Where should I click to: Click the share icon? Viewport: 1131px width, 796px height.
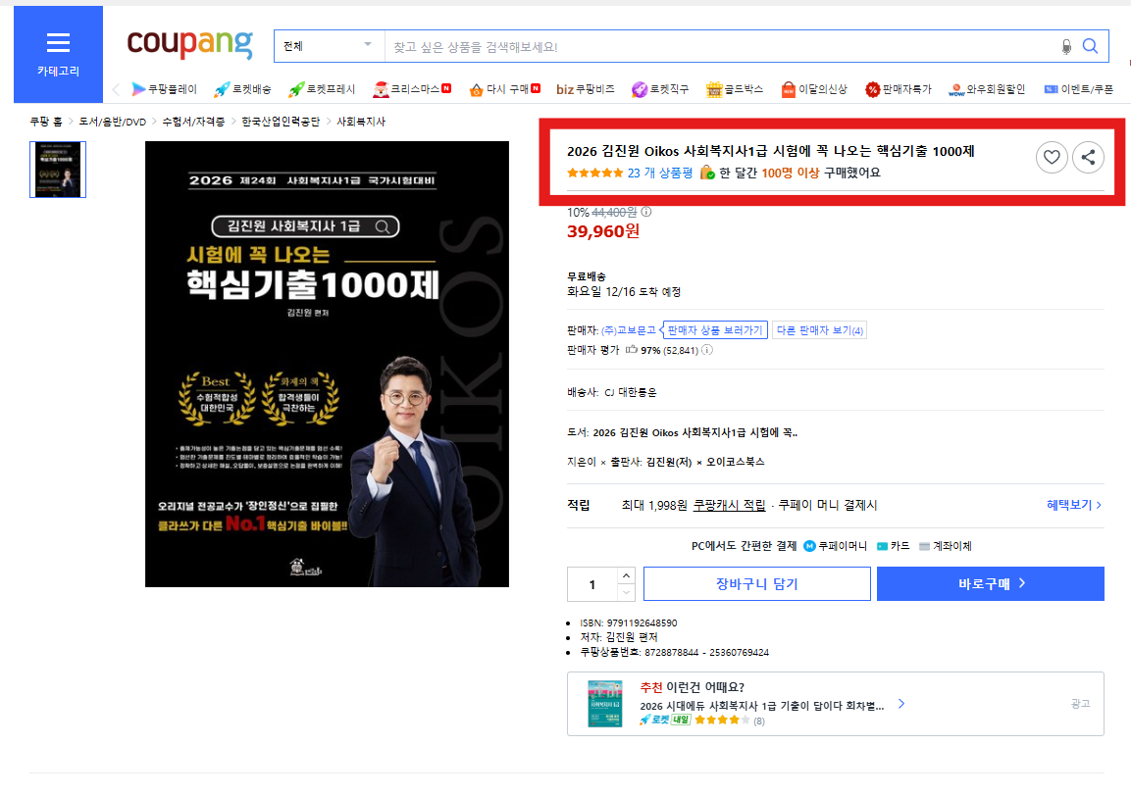(x=1088, y=157)
